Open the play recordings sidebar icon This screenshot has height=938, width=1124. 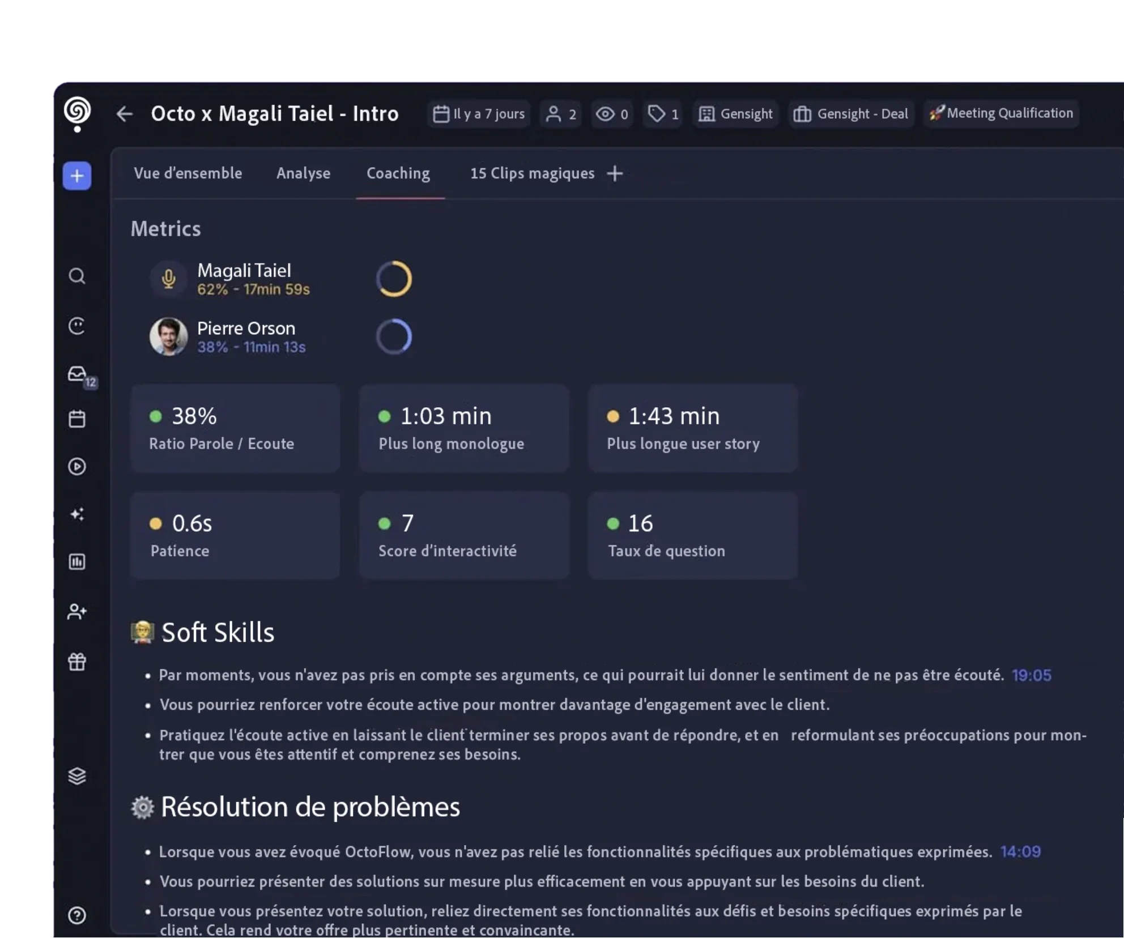77,466
